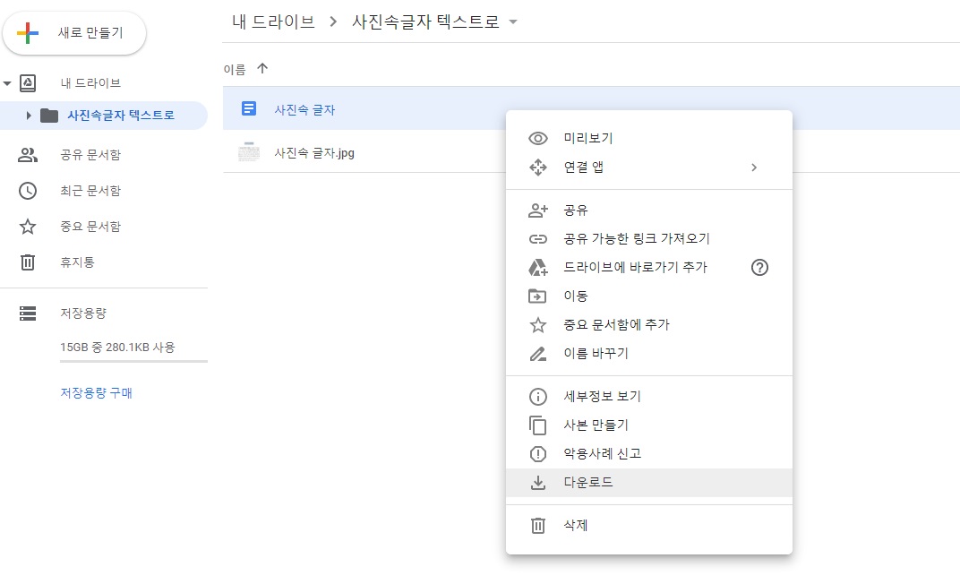
Task: Open the 사진속 글자.jpg thumbnail
Action: click(x=249, y=152)
